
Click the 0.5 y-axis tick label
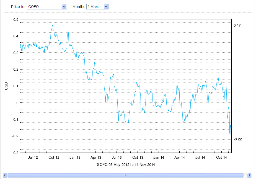point(16,20)
